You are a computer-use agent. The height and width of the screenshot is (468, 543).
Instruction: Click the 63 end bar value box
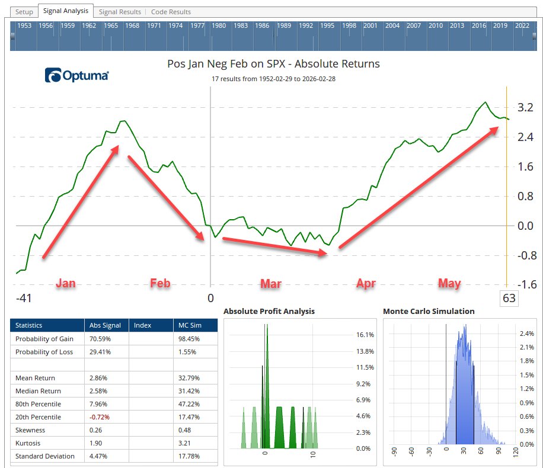tap(509, 298)
